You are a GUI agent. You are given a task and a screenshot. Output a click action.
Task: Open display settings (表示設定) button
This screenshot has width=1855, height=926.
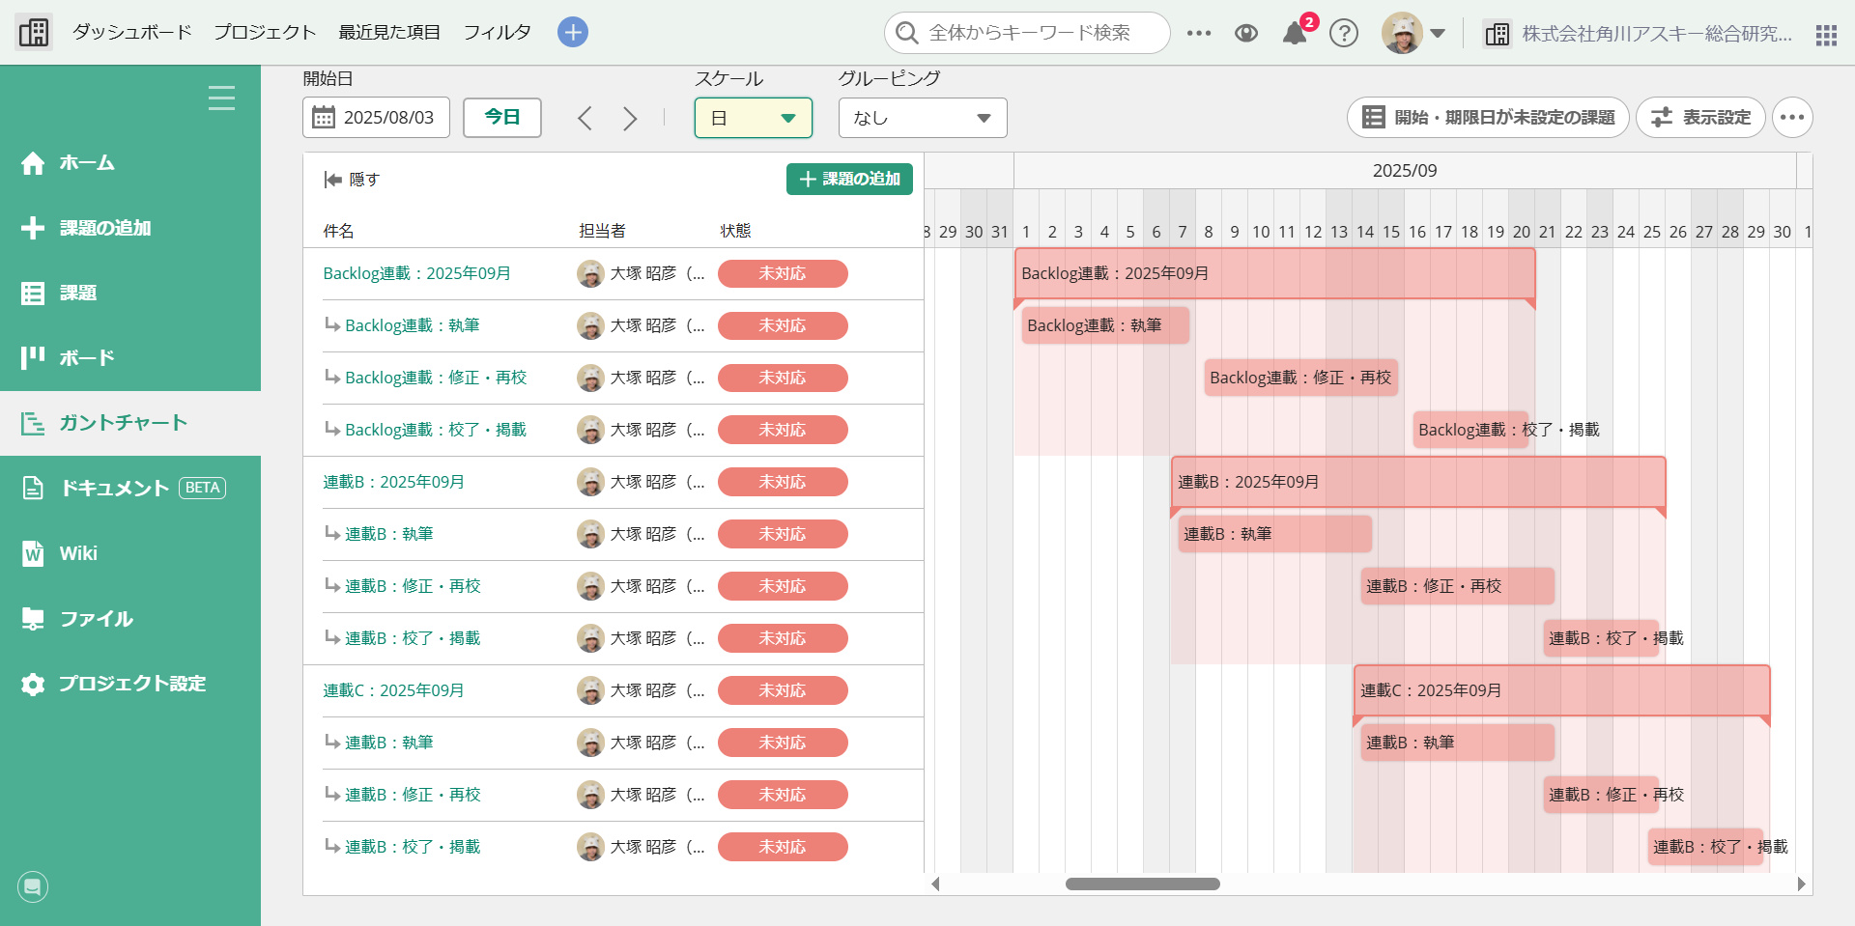[x=1700, y=118]
